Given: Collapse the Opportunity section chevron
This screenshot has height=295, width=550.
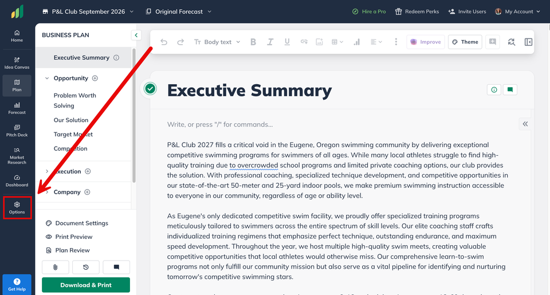Looking at the screenshot, I should click(47, 78).
